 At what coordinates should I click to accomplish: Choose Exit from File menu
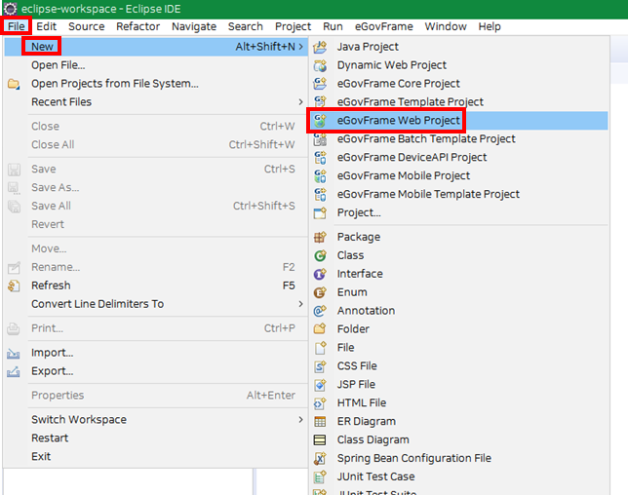pyautogui.click(x=155, y=457)
